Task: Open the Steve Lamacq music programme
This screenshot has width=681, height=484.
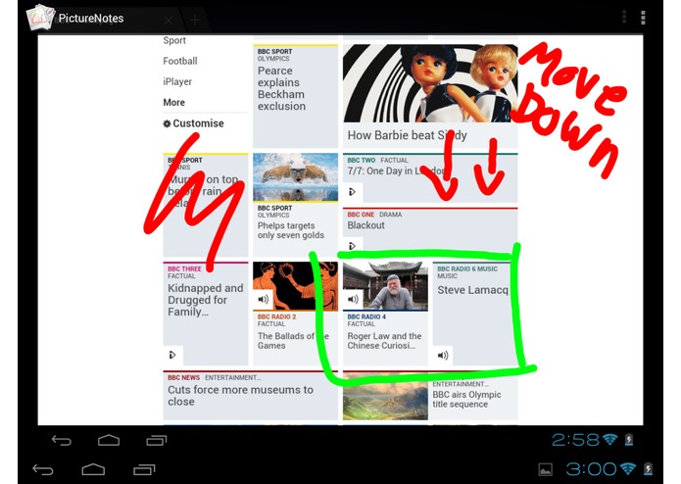Action: click(472, 290)
